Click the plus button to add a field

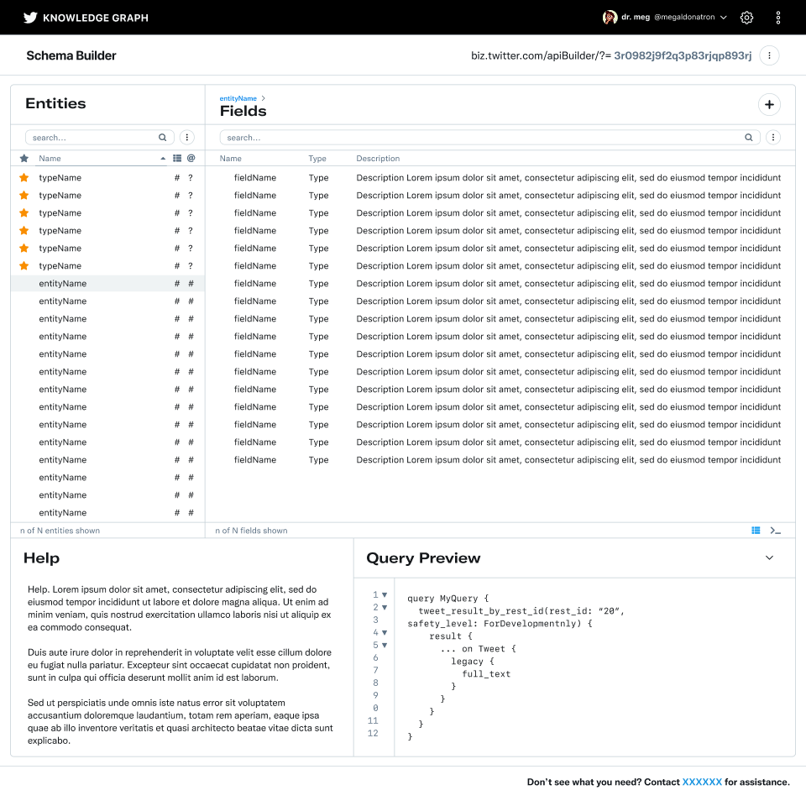[x=769, y=105]
